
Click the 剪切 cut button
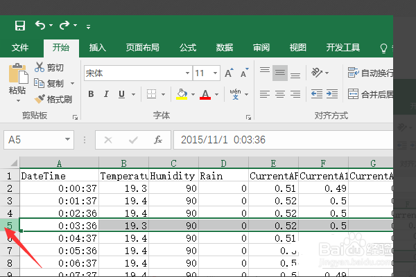[49, 68]
